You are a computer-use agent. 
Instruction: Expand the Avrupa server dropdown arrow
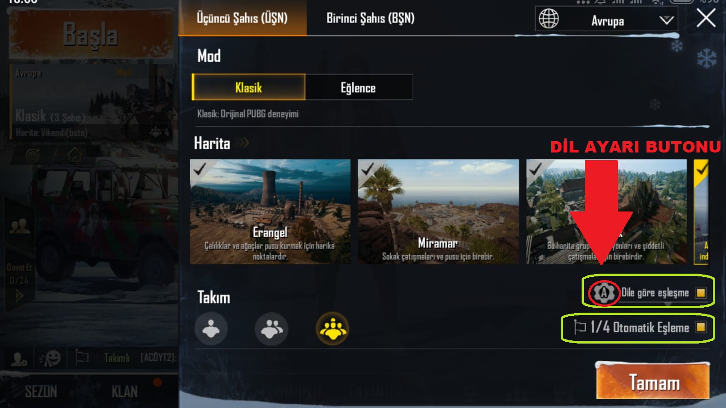point(666,20)
